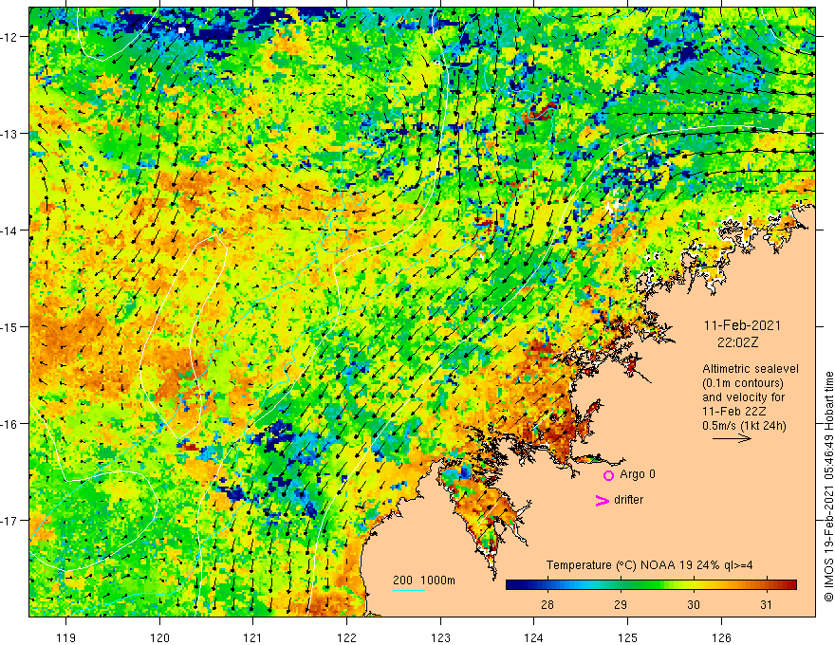Image resolution: width=835 pixels, height=645 pixels.
Task: Click the '124' longitude axis label
Action: coord(533,637)
